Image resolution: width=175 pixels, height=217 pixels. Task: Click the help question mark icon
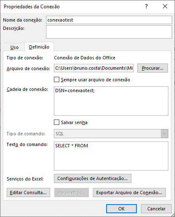click(x=146, y=6)
